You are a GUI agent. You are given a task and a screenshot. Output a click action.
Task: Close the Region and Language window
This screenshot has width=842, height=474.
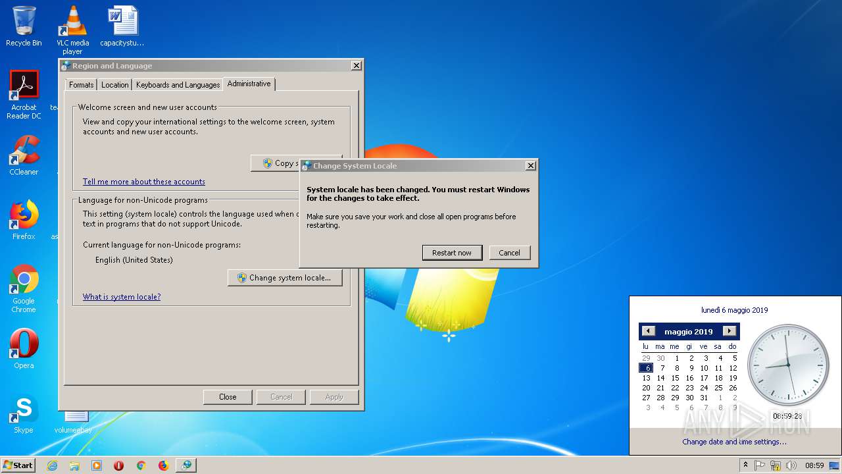click(x=356, y=66)
